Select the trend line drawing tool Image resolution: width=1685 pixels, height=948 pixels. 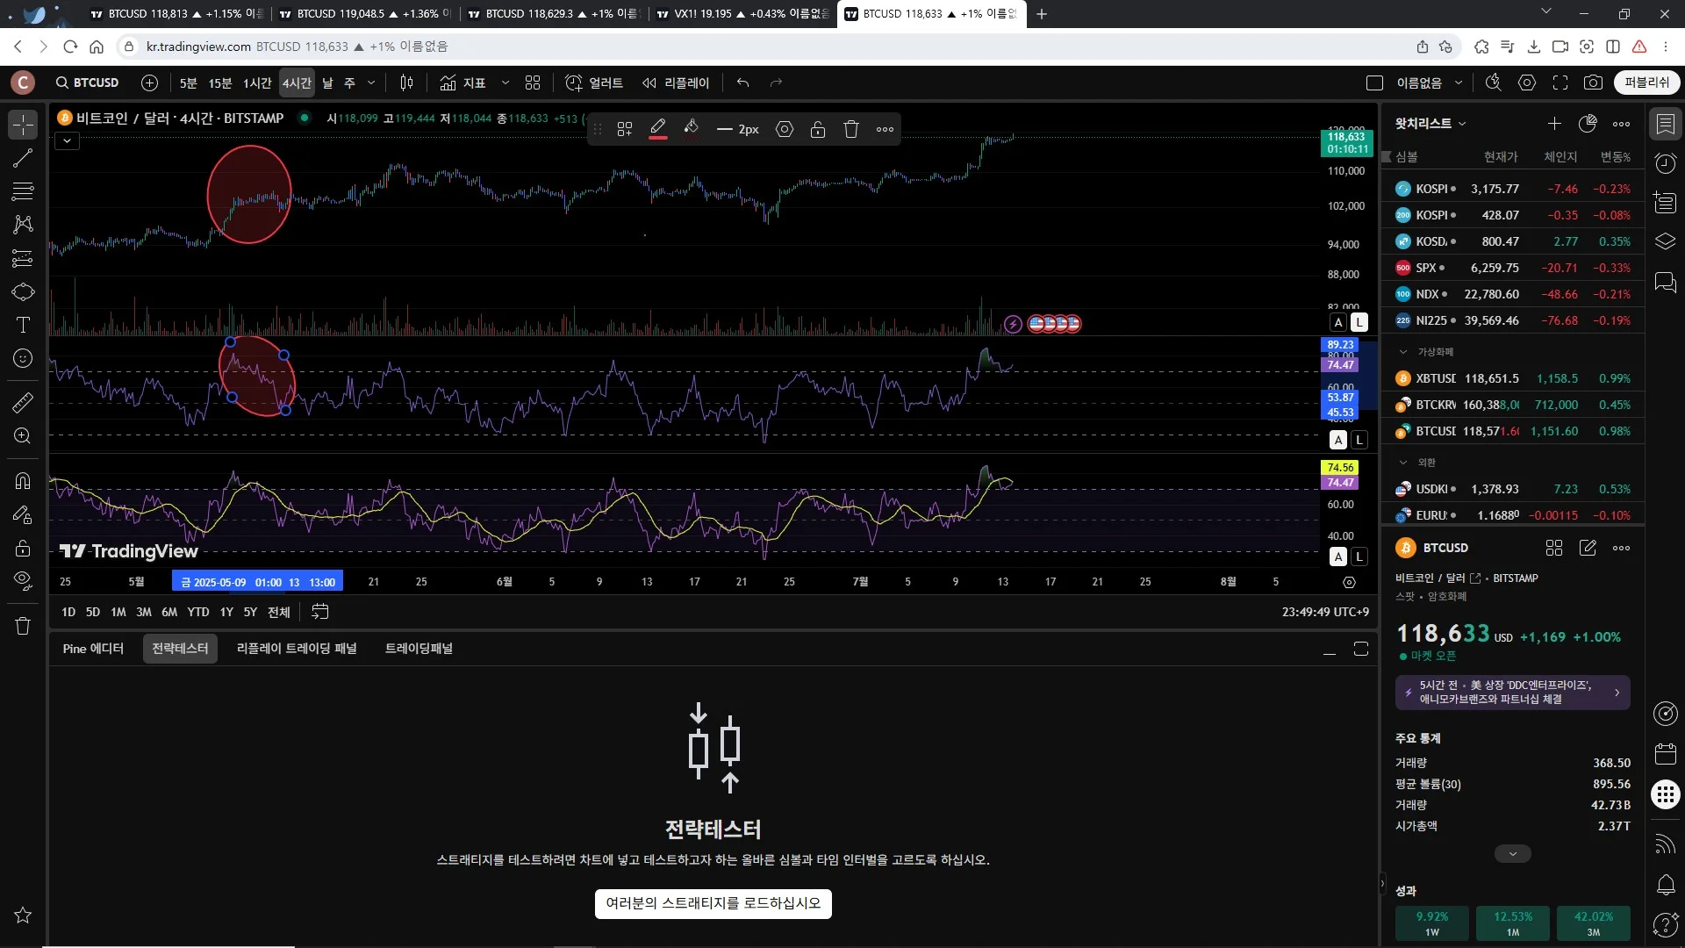(23, 158)
